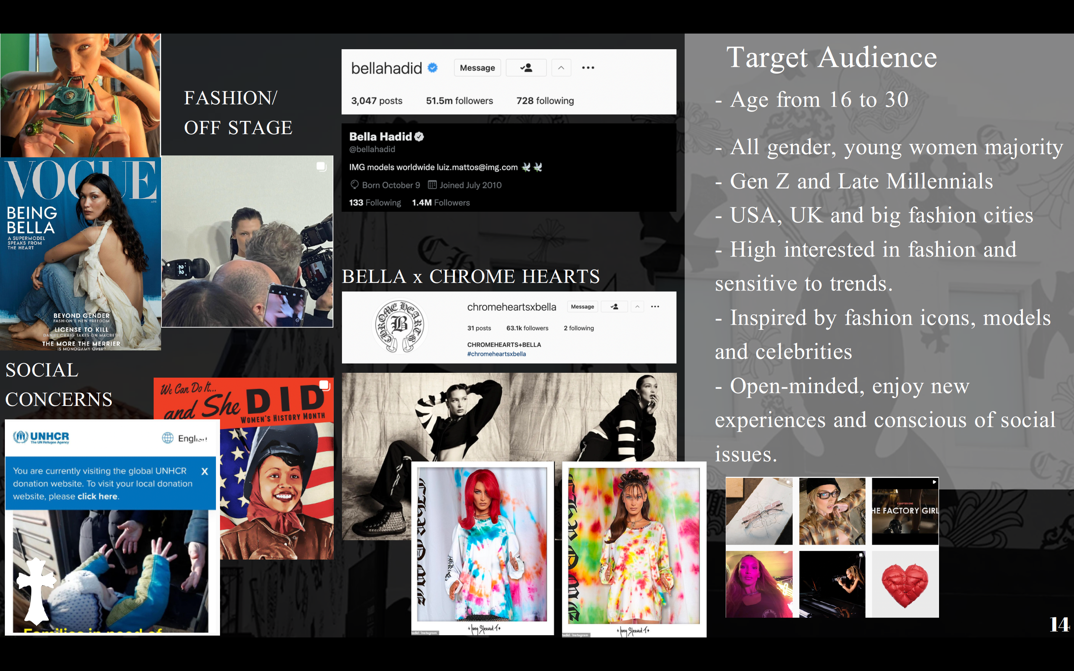Open the 51.5m followers list
The height and width of the screenshot is (671, 1074).
(459, 101)
